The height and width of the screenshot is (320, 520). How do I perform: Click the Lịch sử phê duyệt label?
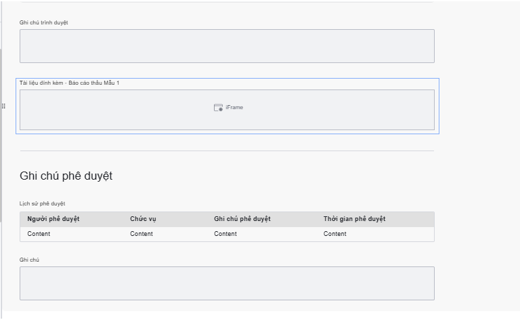click(42, 203)
